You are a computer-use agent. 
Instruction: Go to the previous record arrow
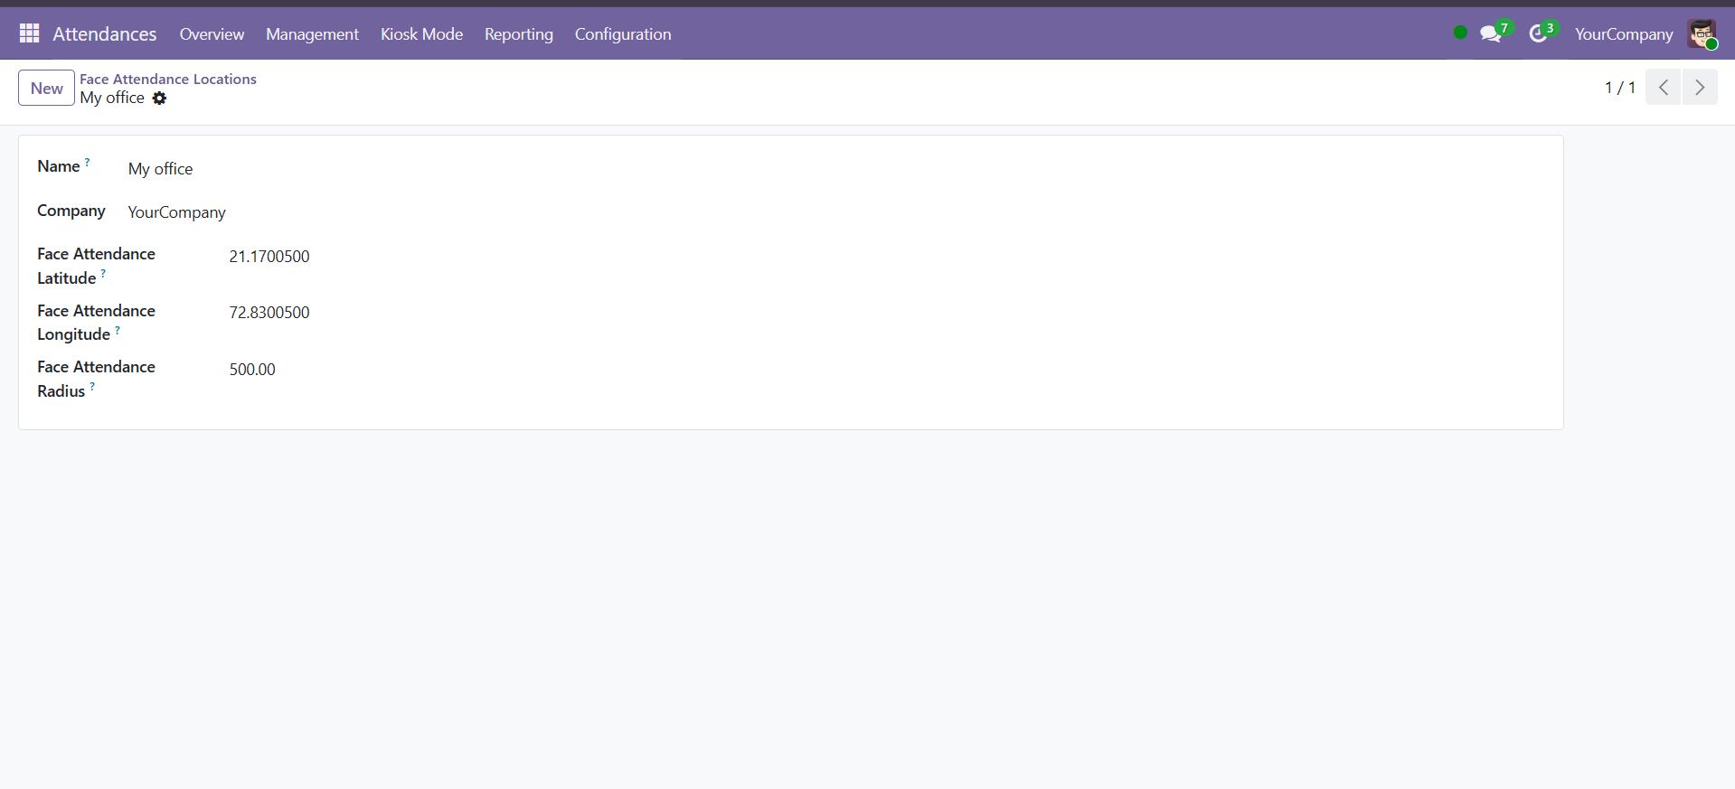(1664, 87)
